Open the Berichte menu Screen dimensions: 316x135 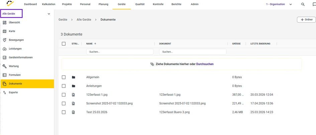coord(176,4)
